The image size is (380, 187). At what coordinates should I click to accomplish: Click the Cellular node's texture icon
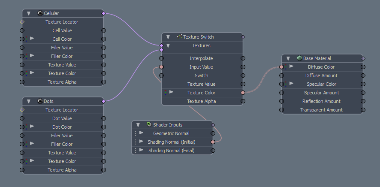point(40,13)
